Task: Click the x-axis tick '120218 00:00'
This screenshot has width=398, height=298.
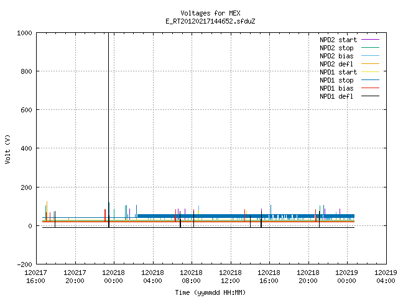Action: pyautogui.click(x=113, y=277)
